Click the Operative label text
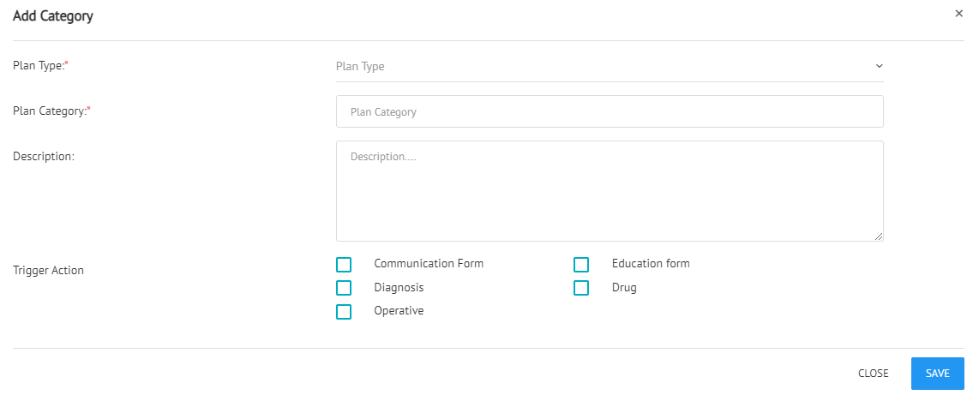This screenshot has height=401, width=967. pos(399,310)
